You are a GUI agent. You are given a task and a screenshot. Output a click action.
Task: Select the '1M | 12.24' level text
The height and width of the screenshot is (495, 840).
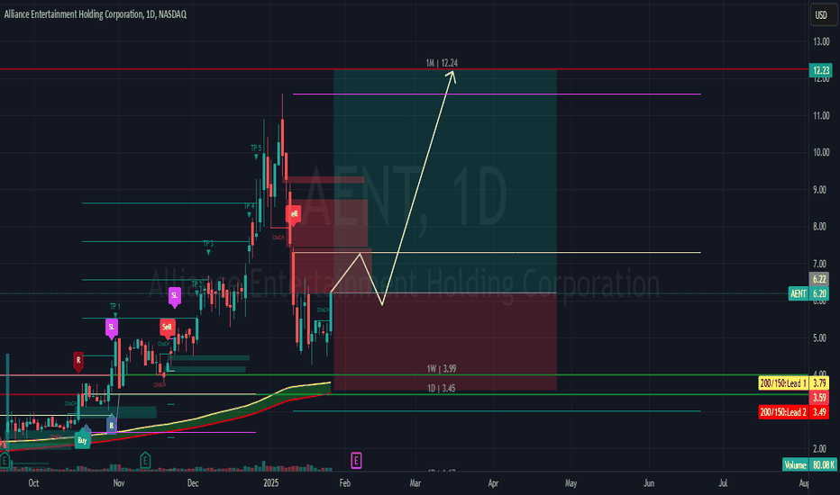pos(442,63)
